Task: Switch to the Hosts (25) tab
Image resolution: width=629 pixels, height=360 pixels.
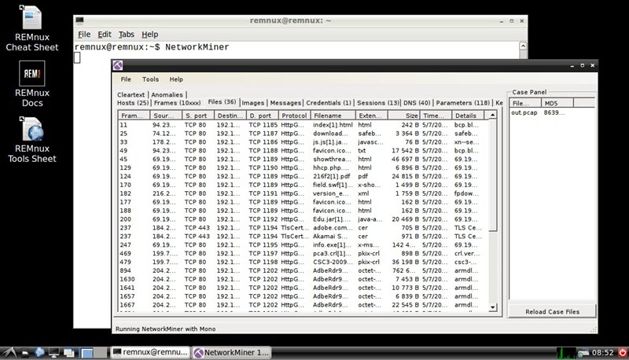Action: click(133, 103)
